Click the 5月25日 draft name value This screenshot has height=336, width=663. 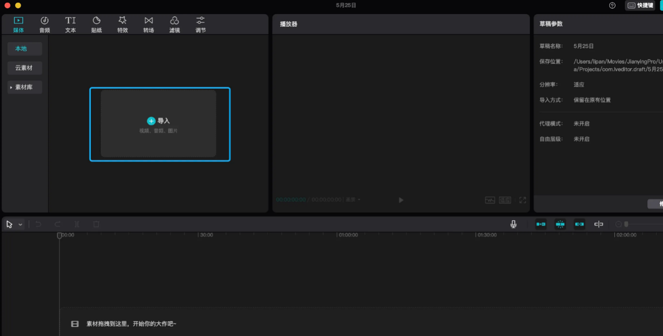click(584, 46)
